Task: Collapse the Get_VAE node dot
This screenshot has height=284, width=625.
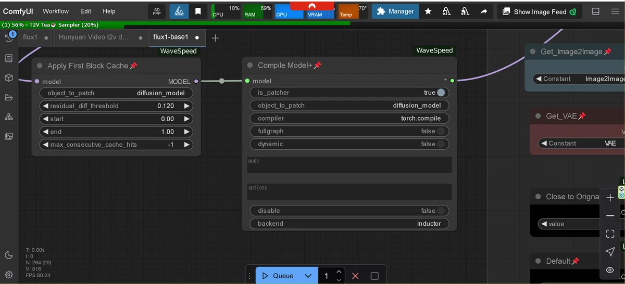Action: (x=538, y=116)
